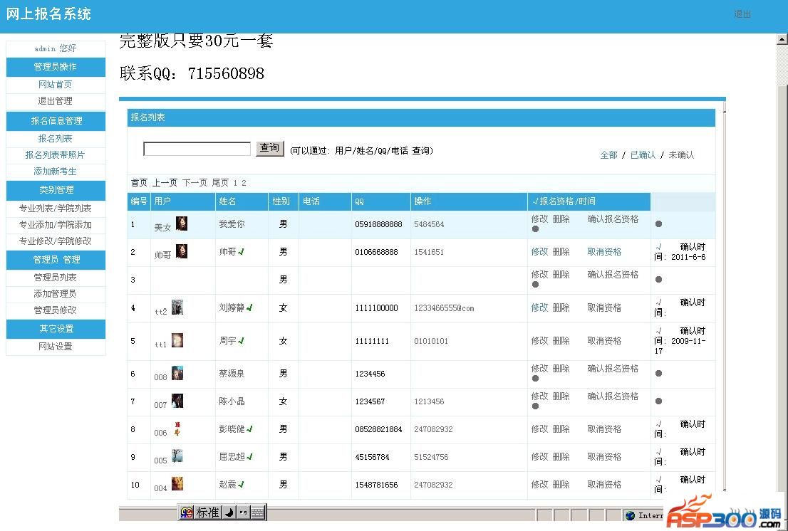Select 退出管理 in sidebar
The image size is (788, 531).
[x=56, y=101]
